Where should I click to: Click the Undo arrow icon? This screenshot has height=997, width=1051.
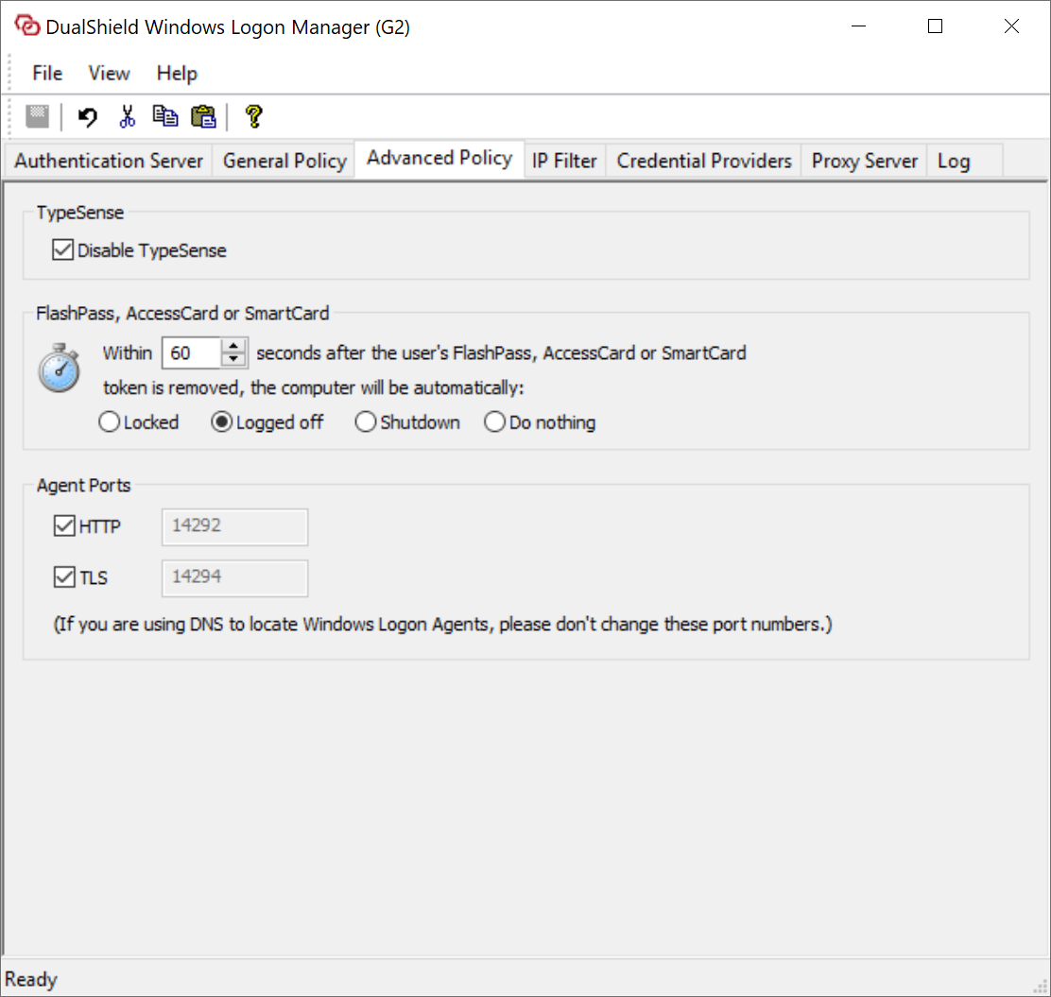point(88,116)
